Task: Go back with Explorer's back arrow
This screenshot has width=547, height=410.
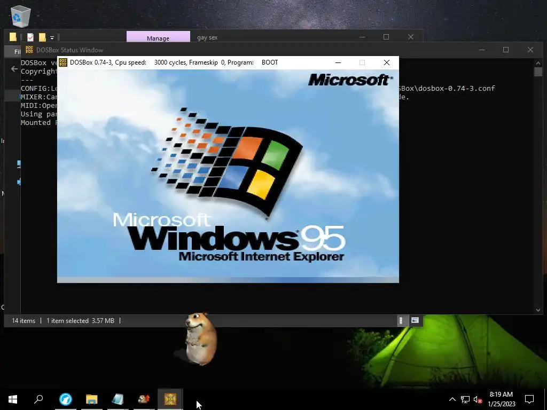Action: click(14, 69)
